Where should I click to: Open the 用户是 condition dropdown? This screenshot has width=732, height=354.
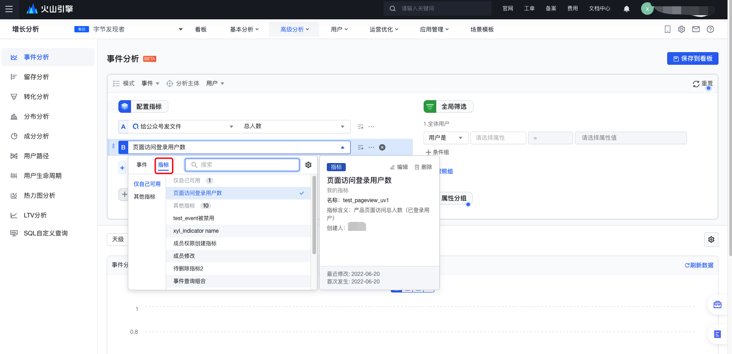coord(446,138)
